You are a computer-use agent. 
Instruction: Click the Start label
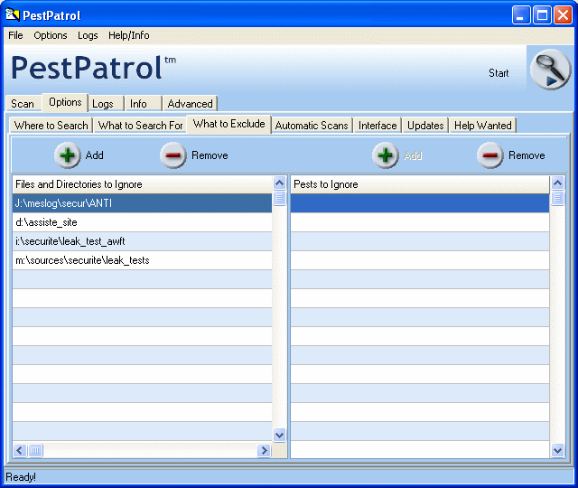click(499, 73)
